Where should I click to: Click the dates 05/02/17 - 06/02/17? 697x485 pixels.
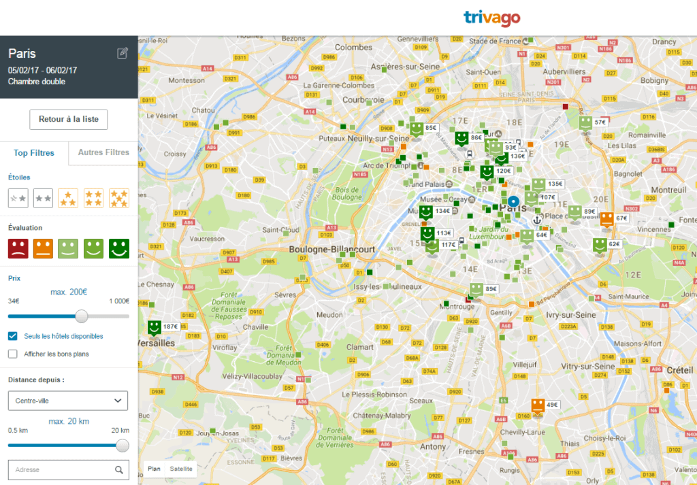(42, 70)
